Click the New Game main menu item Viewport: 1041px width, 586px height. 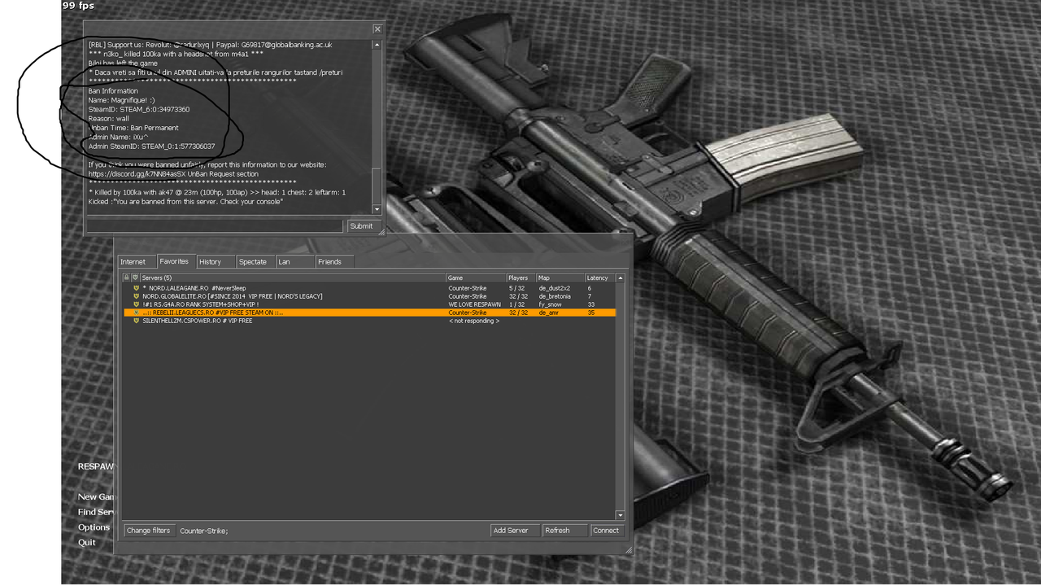click(x=97, y=496)
